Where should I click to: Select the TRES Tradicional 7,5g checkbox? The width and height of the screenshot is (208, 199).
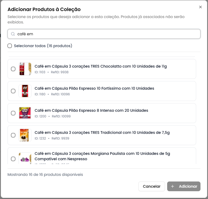[13, 135]
